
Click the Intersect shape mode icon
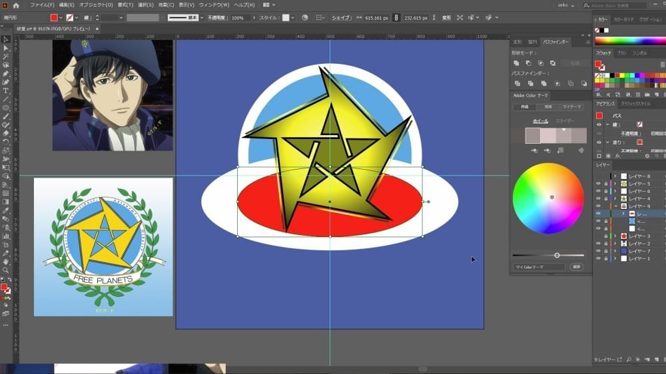click(x=541, y=63)
